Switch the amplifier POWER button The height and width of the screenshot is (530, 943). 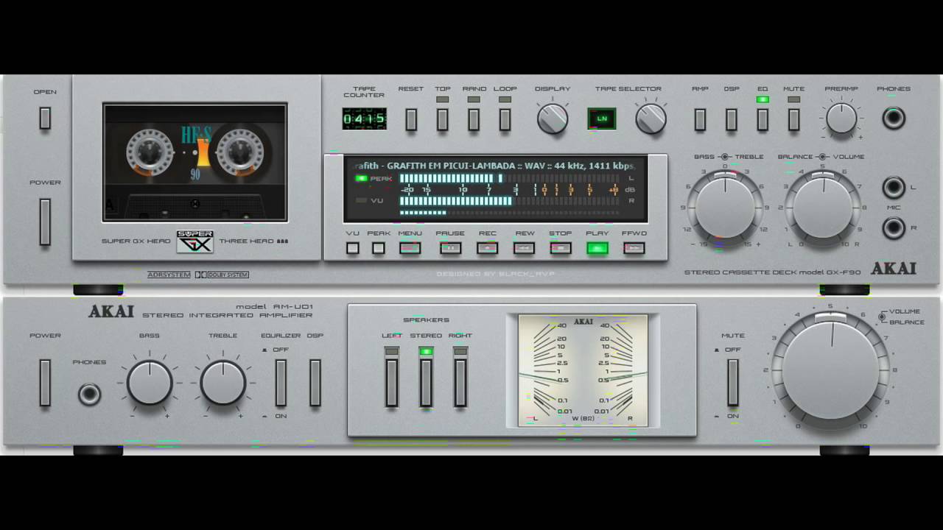tap(45, 383)
